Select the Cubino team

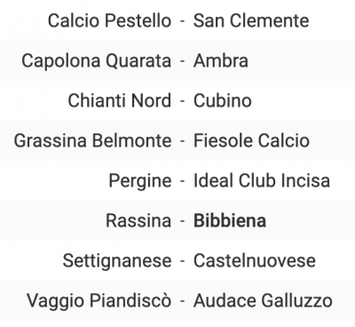click(223, 100)
